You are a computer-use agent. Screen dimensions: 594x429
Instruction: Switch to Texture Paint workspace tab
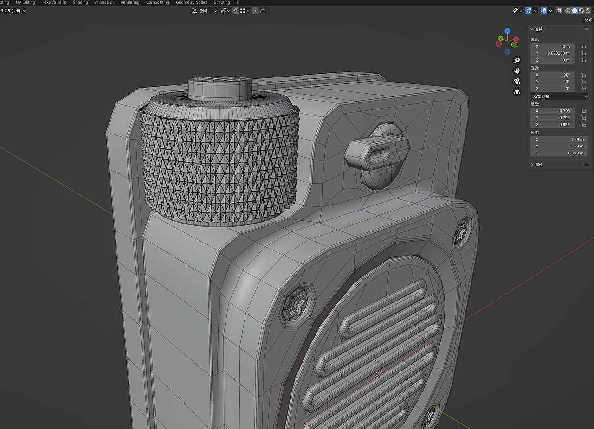(54, 3)
